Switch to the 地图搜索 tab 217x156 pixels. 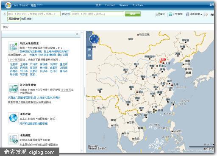(26, 19)
